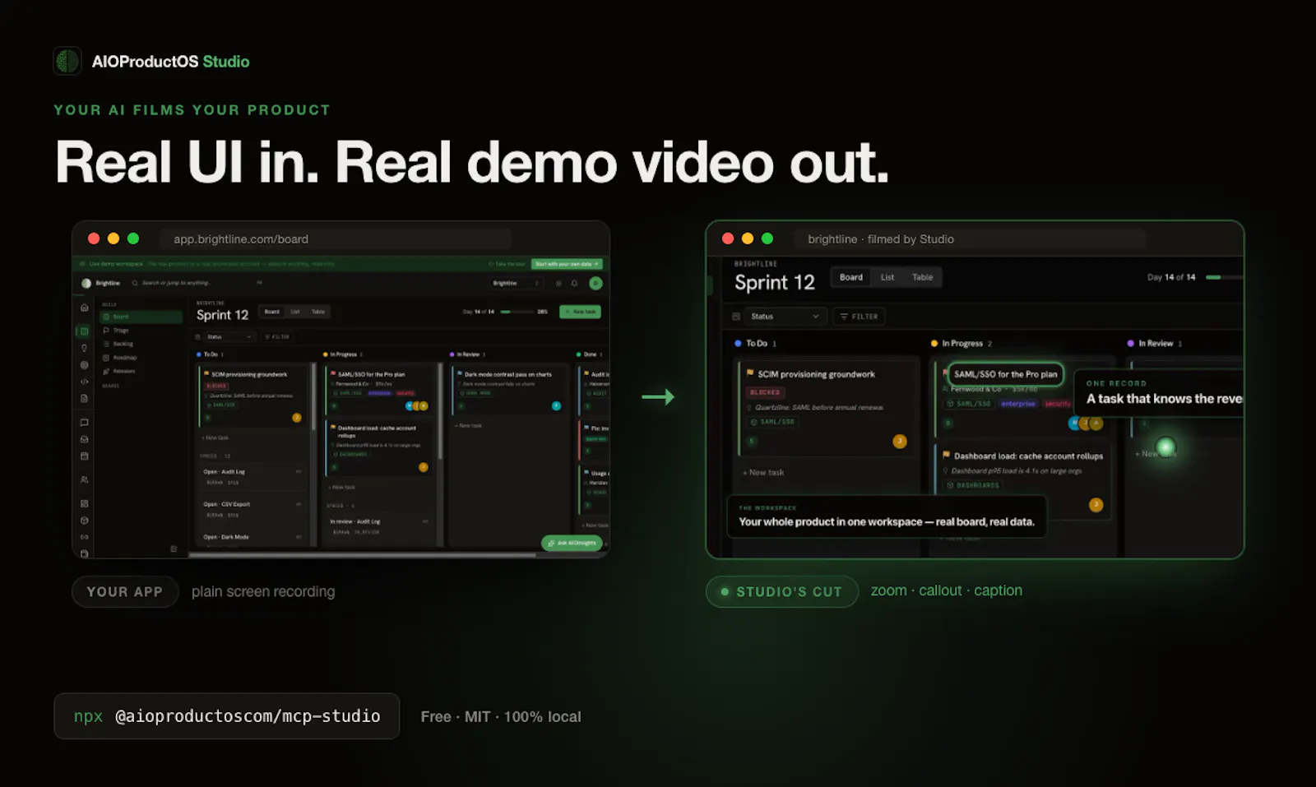Click the assignee avatar on the Studio SCIM provisioning card
The width and height of the screenshot is (1316, 787).
pos(900,441)
